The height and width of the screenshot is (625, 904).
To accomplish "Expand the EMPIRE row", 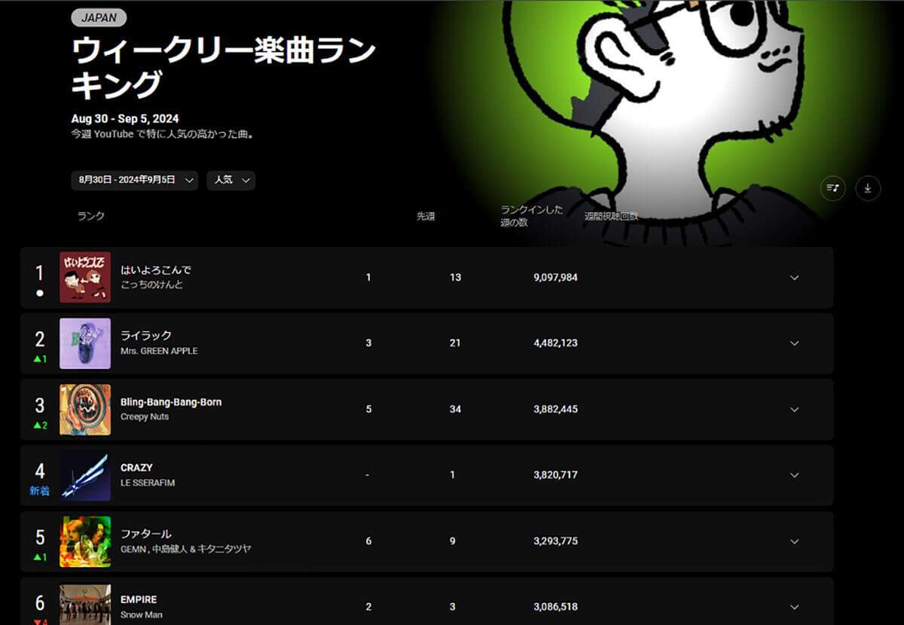I will (x=794, y=605).
